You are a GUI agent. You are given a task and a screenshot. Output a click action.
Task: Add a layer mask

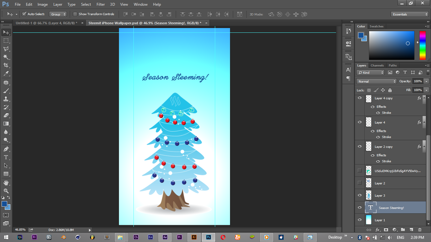(x=386, y=230)
